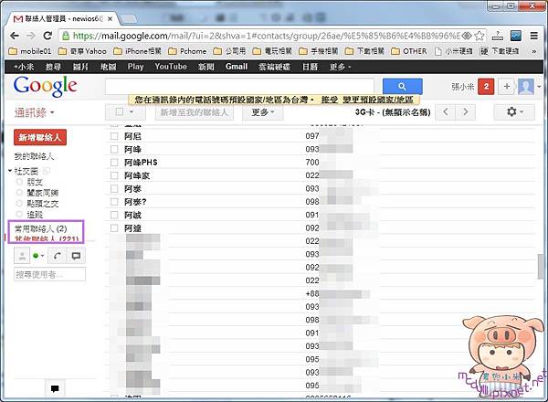Open Play in the Google bar

point(135,67)
